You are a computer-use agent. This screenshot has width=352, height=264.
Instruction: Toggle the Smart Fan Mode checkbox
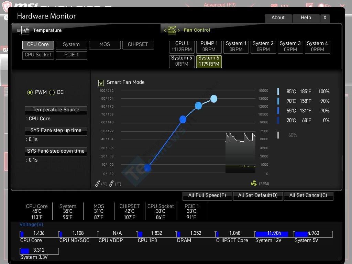click(x=101, y=83)
